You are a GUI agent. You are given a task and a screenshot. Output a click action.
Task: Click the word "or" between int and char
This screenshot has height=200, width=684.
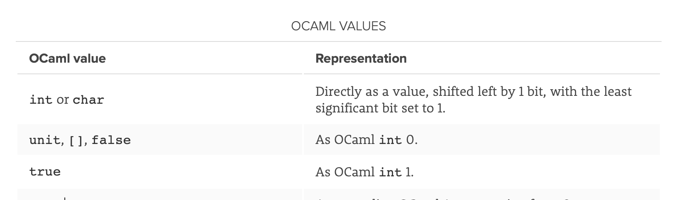(63, 100)
